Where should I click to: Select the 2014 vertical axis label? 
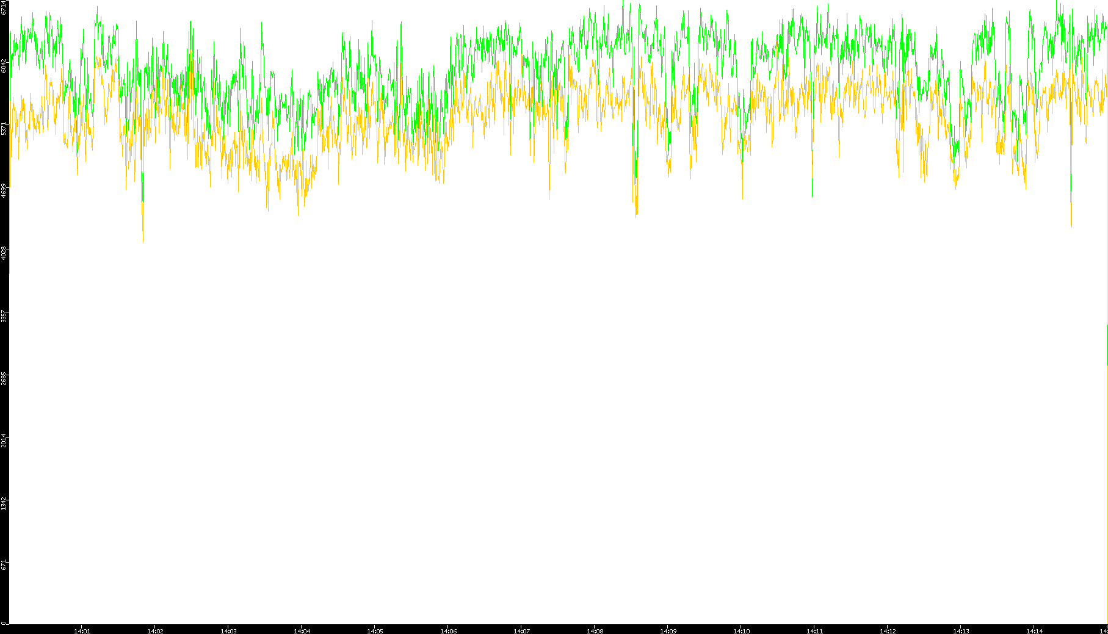point(4,440)
